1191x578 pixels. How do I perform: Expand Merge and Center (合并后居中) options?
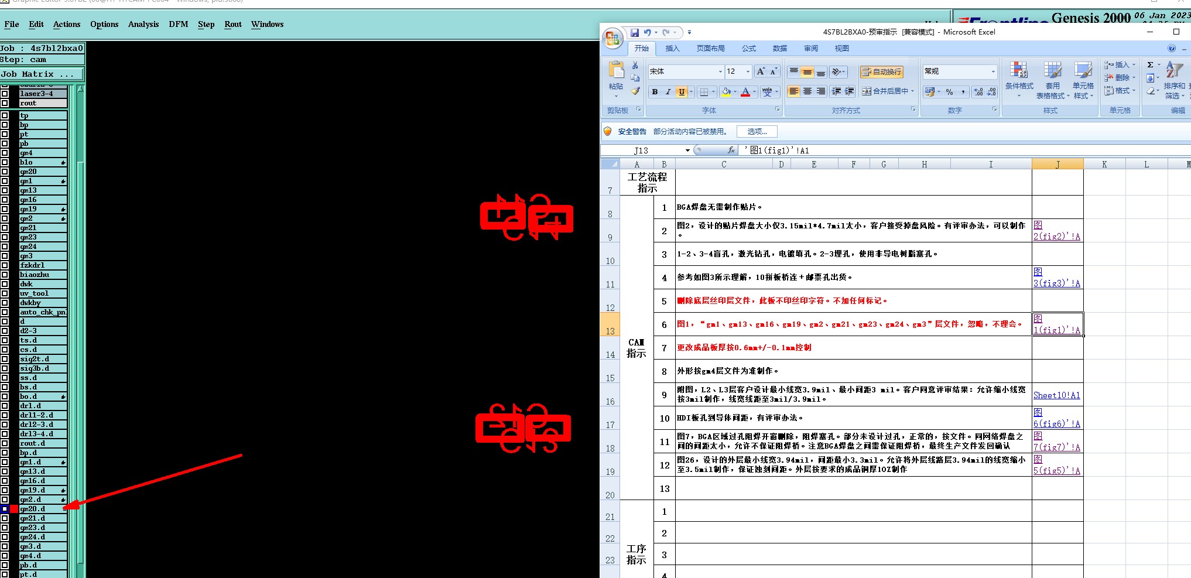pos(913,91)
